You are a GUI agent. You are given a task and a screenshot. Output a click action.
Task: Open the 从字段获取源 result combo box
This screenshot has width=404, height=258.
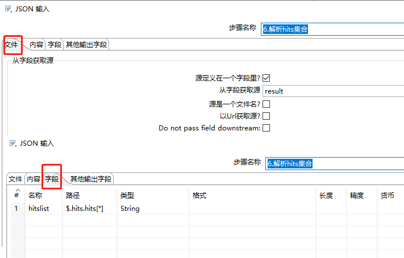(333, 91)
